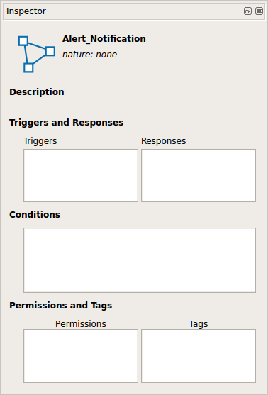Click the Description section heading
This screenshot has width=268, height=395.
click(37, 92)
